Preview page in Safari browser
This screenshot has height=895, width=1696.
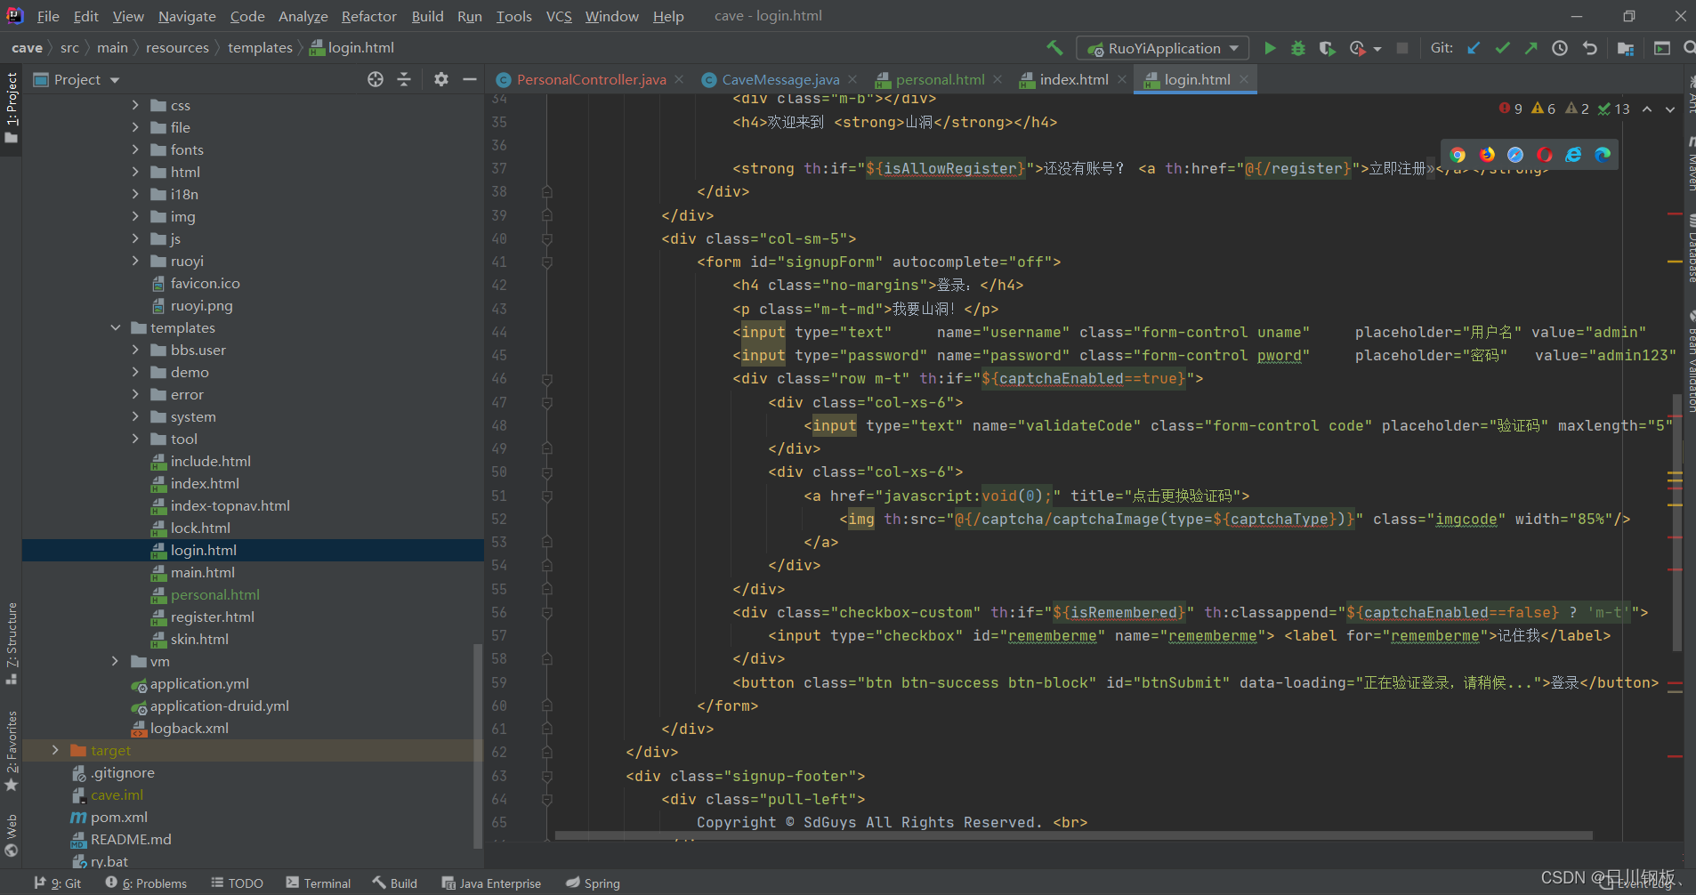[x=1515, y=155]
